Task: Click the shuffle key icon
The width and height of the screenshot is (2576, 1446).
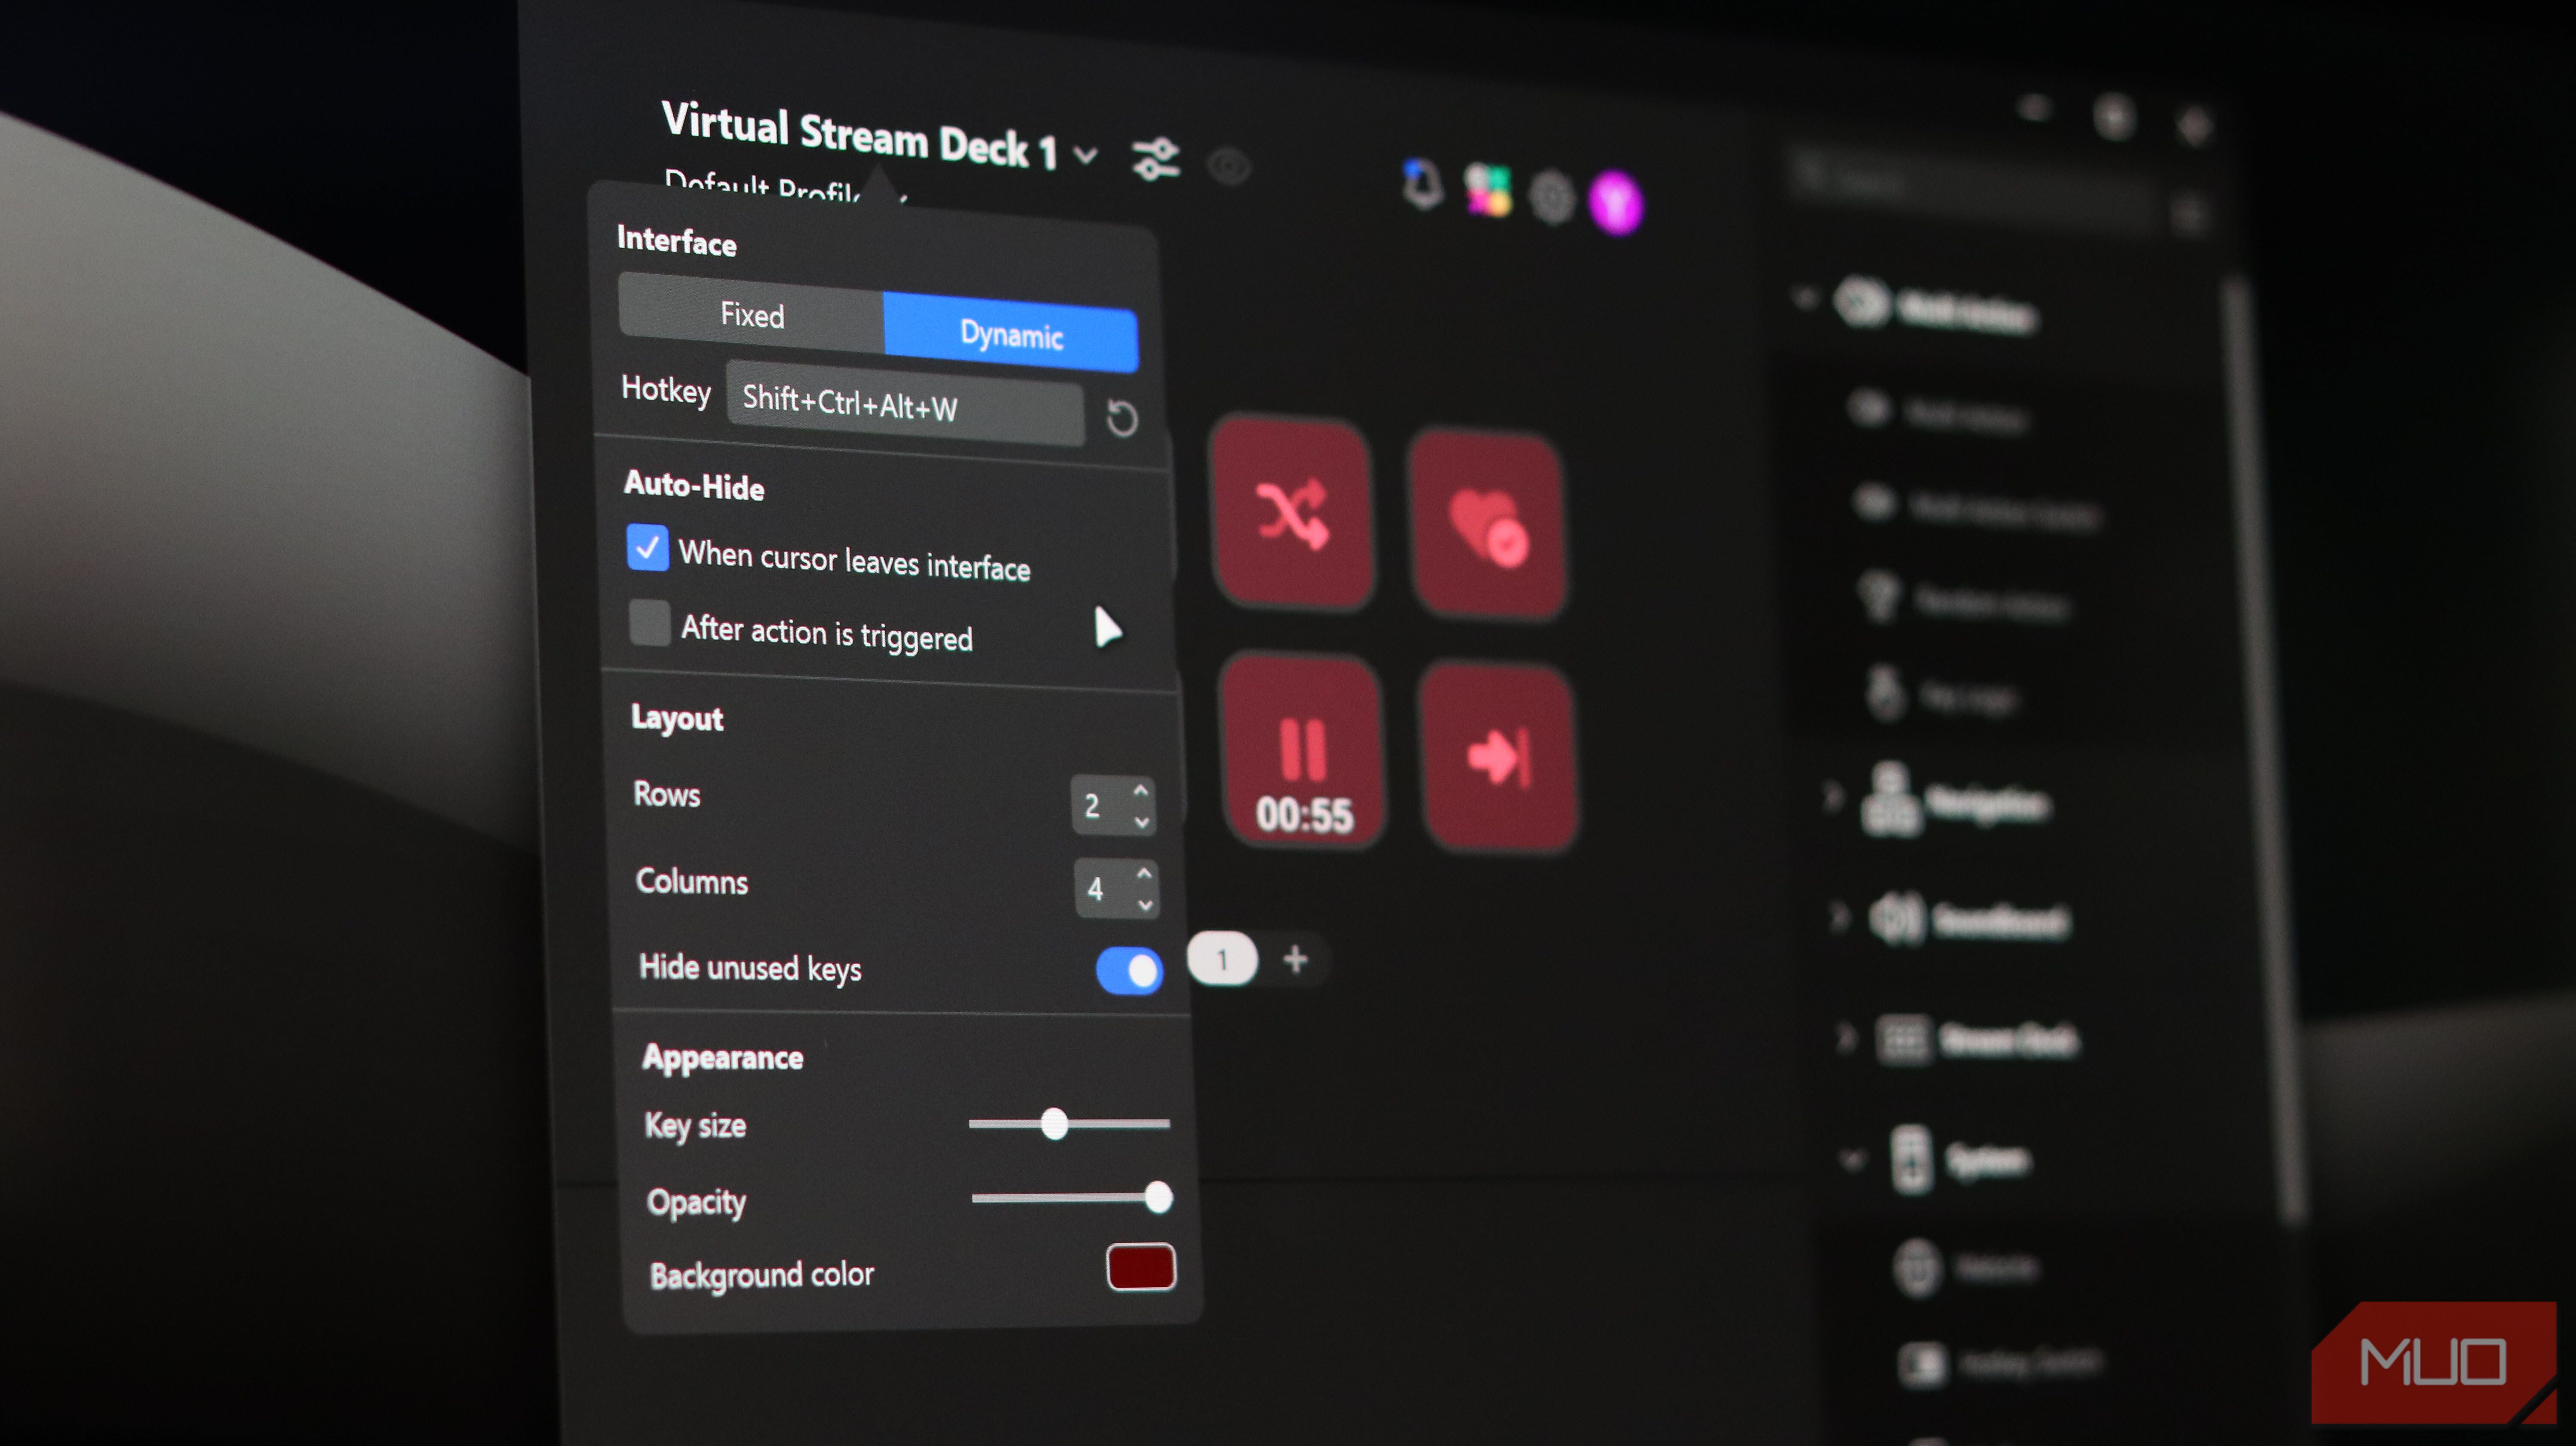Action: (x=1291, y=514)
